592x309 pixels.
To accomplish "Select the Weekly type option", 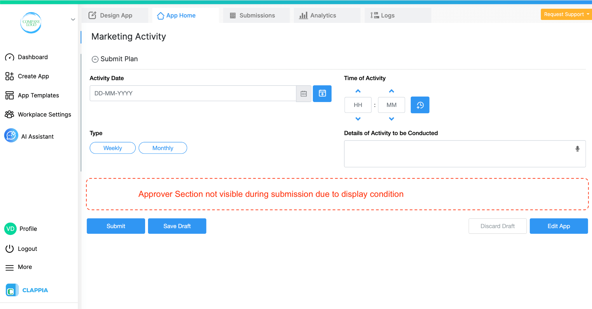I will [112, 148].
